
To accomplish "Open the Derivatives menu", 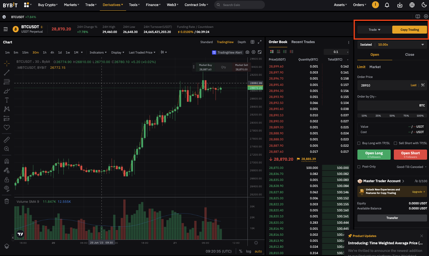I will (113, 5).
